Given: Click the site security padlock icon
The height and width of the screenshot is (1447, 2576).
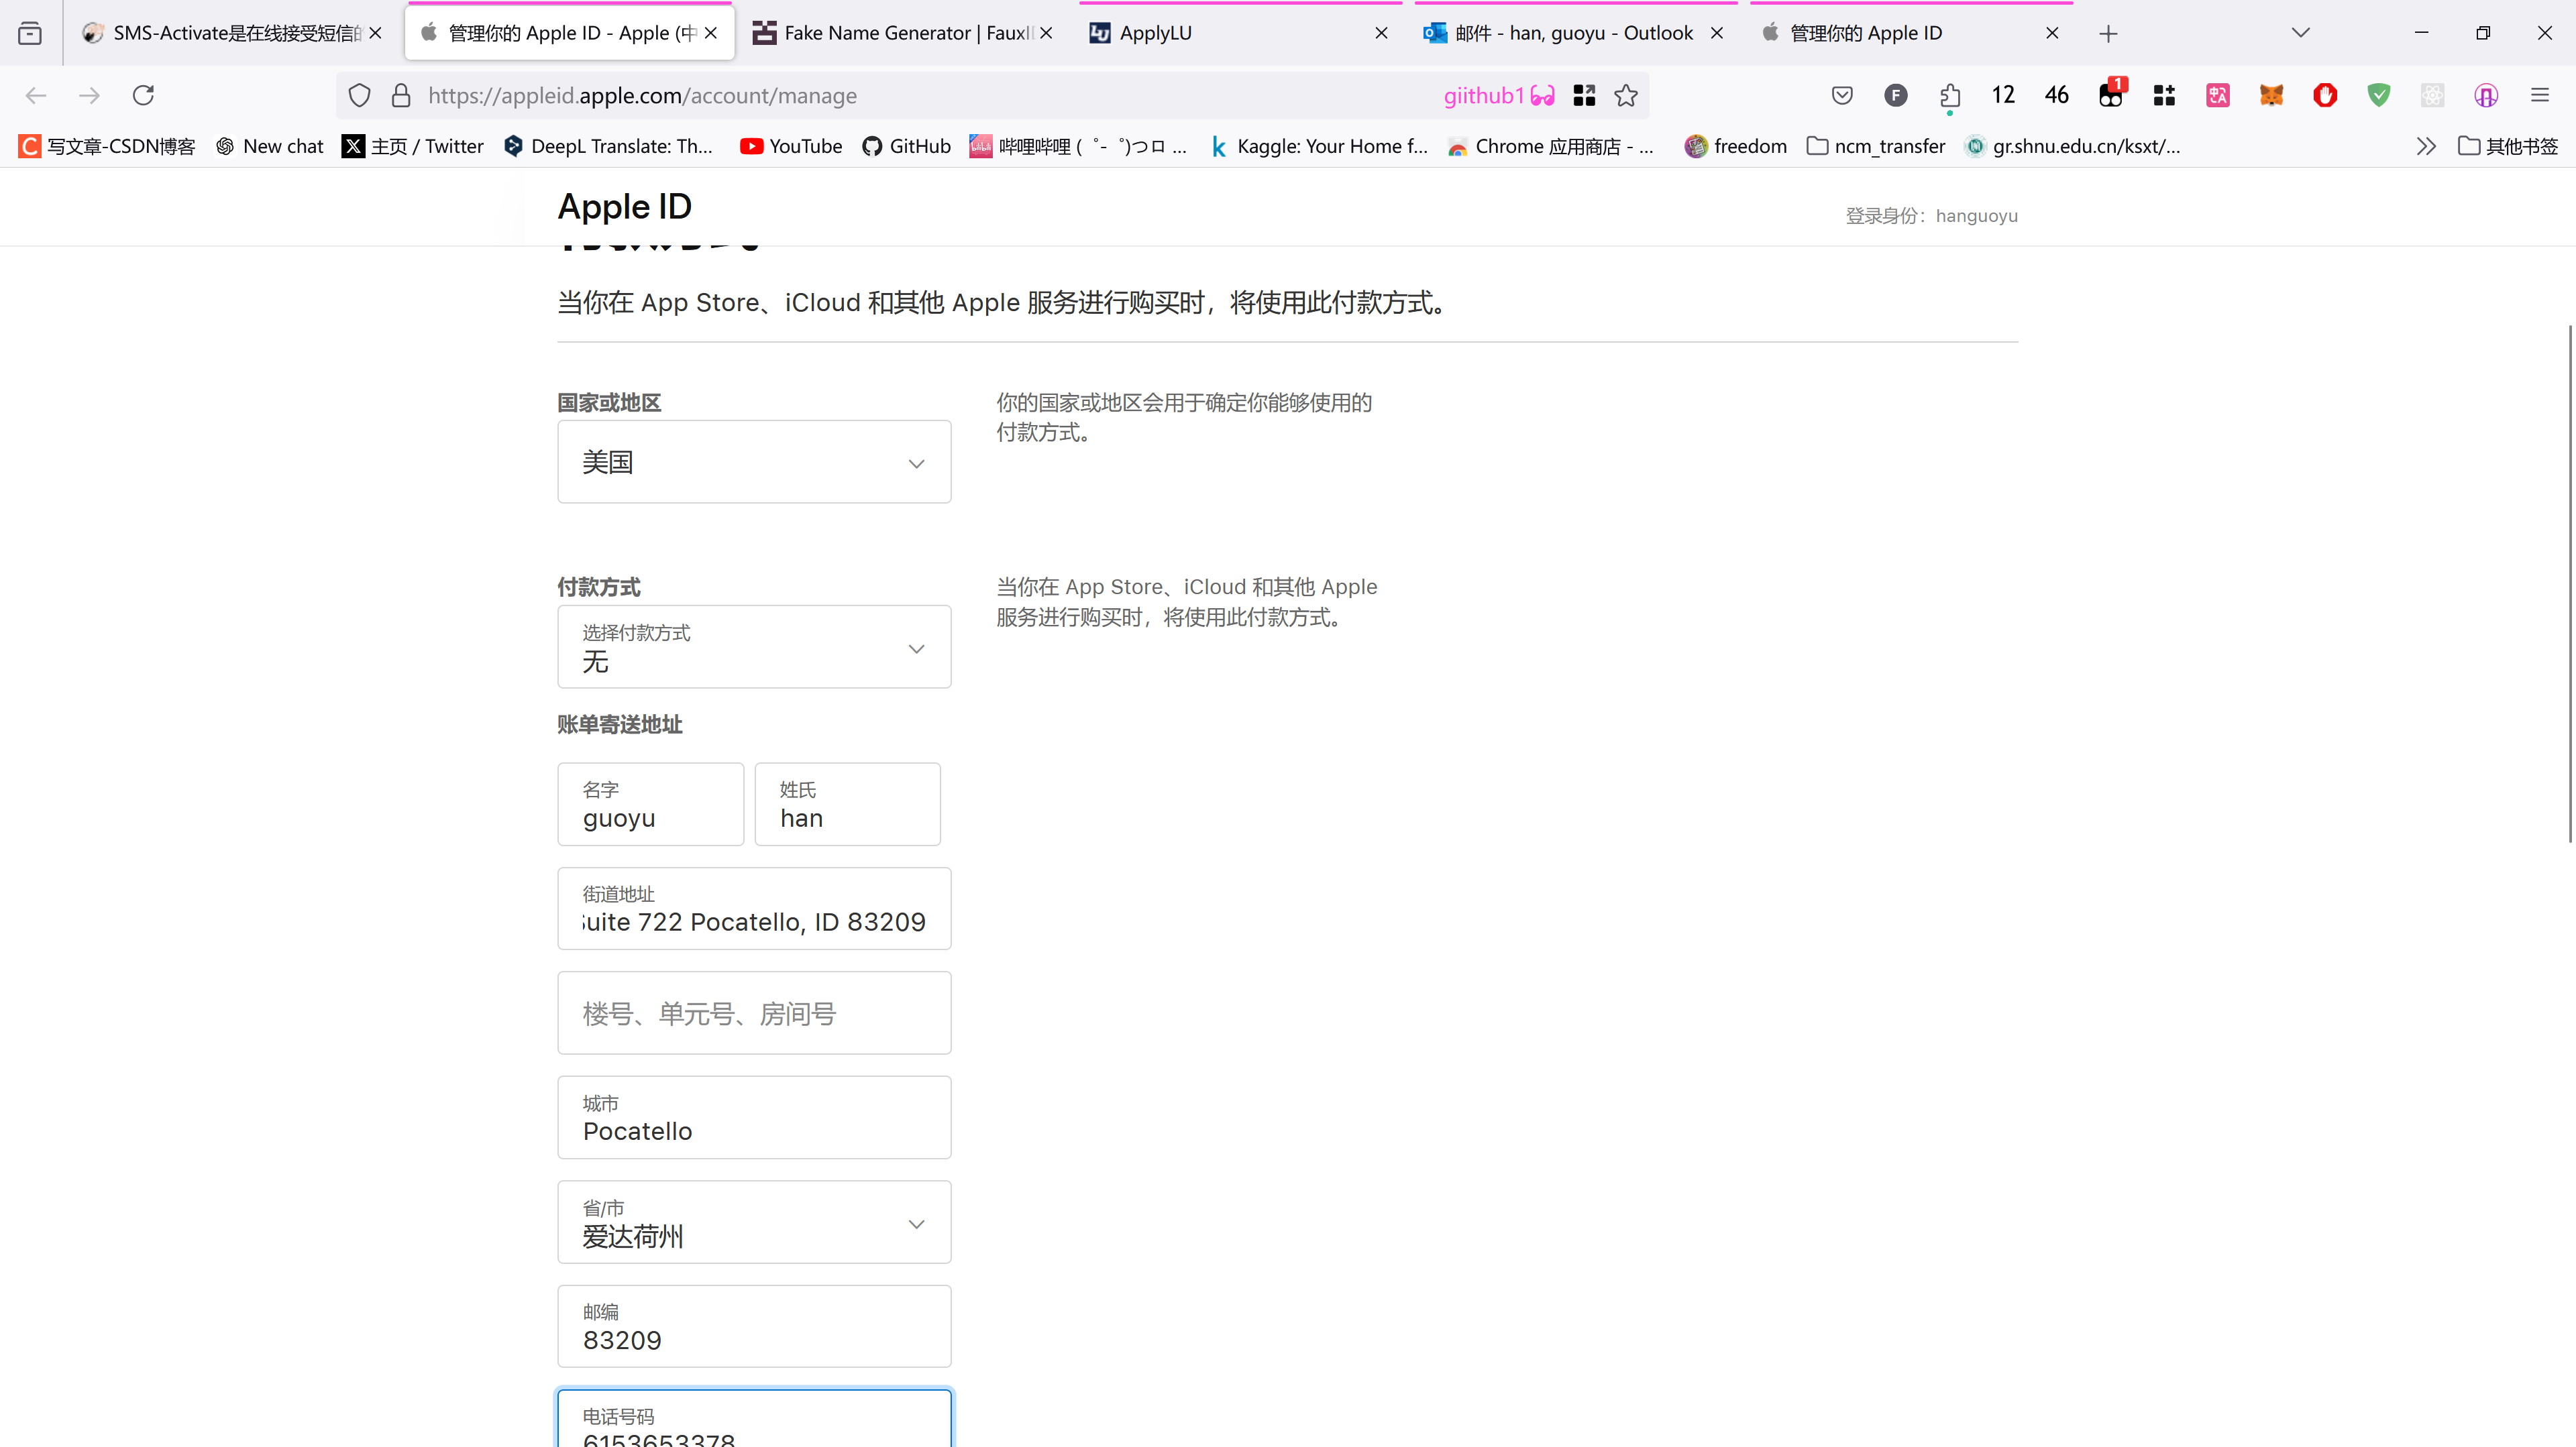Looking at the screenshot, I should [401, 96].
